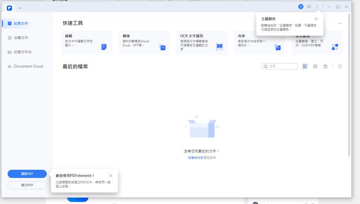This screenshot has height=204, width=360.
Task: Switch recent files to grid view
Action: 315,67
